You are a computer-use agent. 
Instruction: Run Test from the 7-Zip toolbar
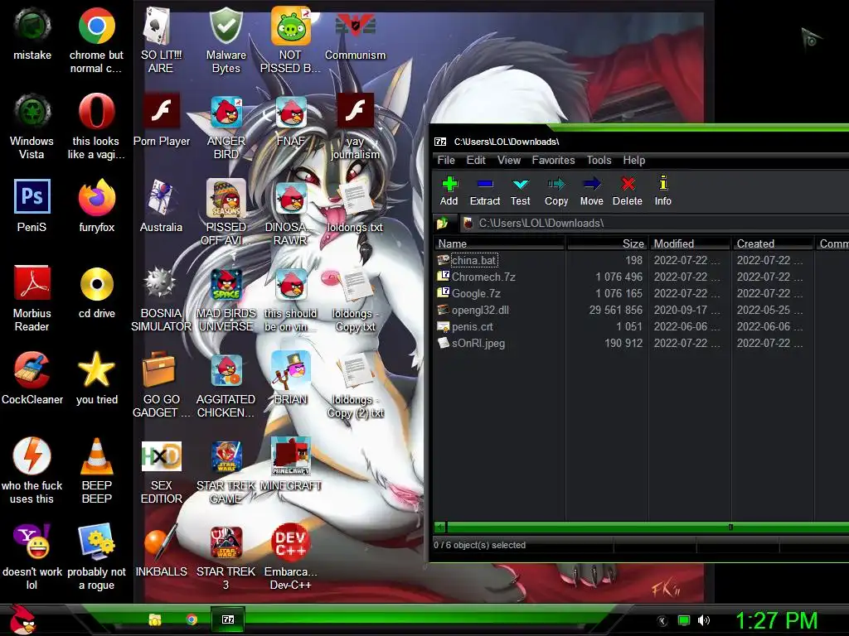tap(521, 191)
